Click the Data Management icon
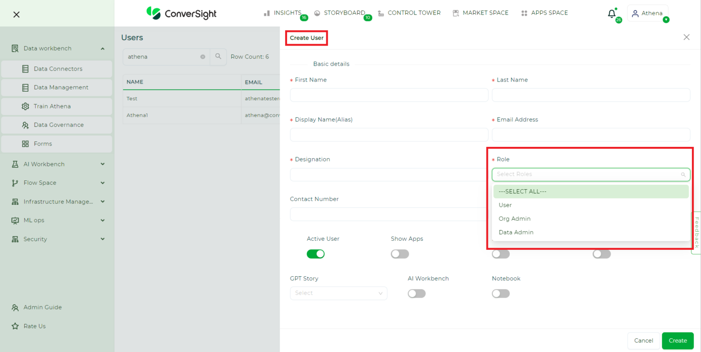 tap(26, 88)
